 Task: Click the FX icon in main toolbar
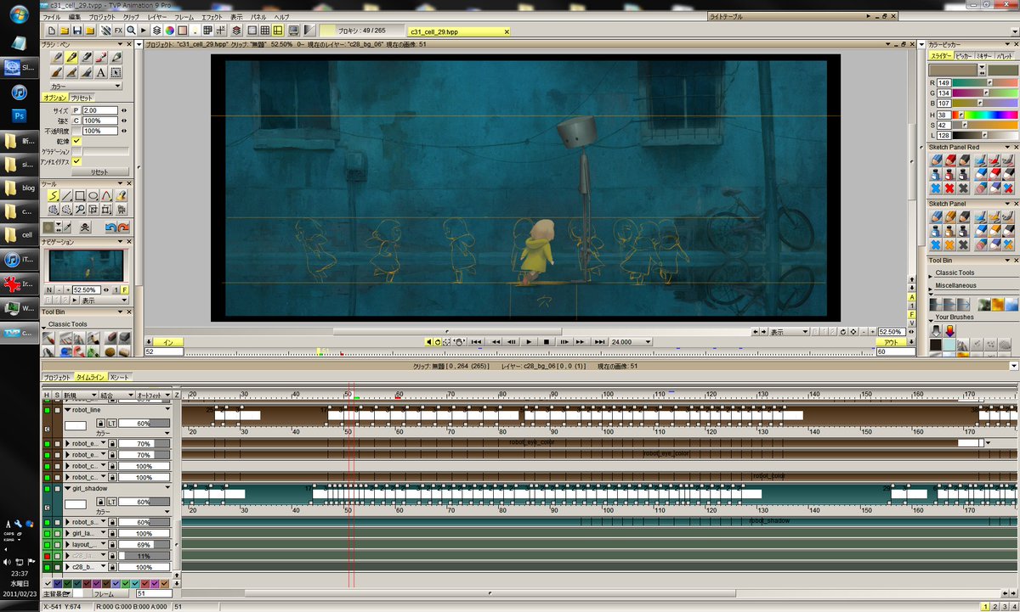coord(118,31)
